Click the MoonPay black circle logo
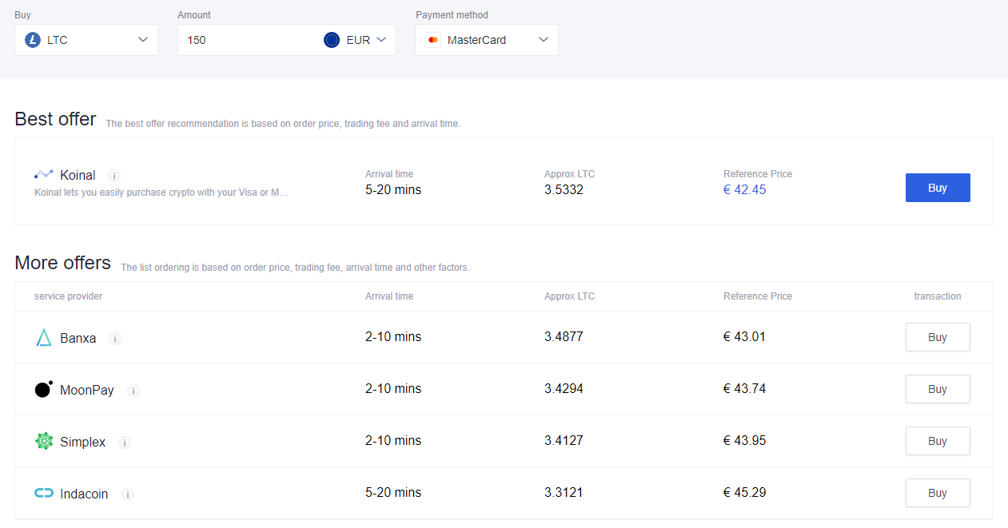 pos(44,389)
